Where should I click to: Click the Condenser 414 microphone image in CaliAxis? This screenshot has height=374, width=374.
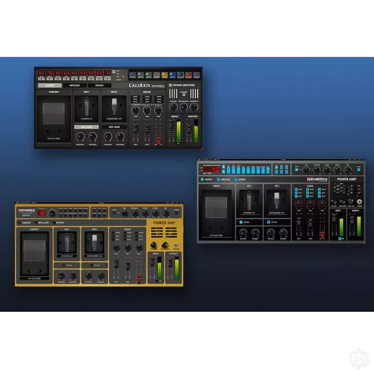tap(114, 107)
